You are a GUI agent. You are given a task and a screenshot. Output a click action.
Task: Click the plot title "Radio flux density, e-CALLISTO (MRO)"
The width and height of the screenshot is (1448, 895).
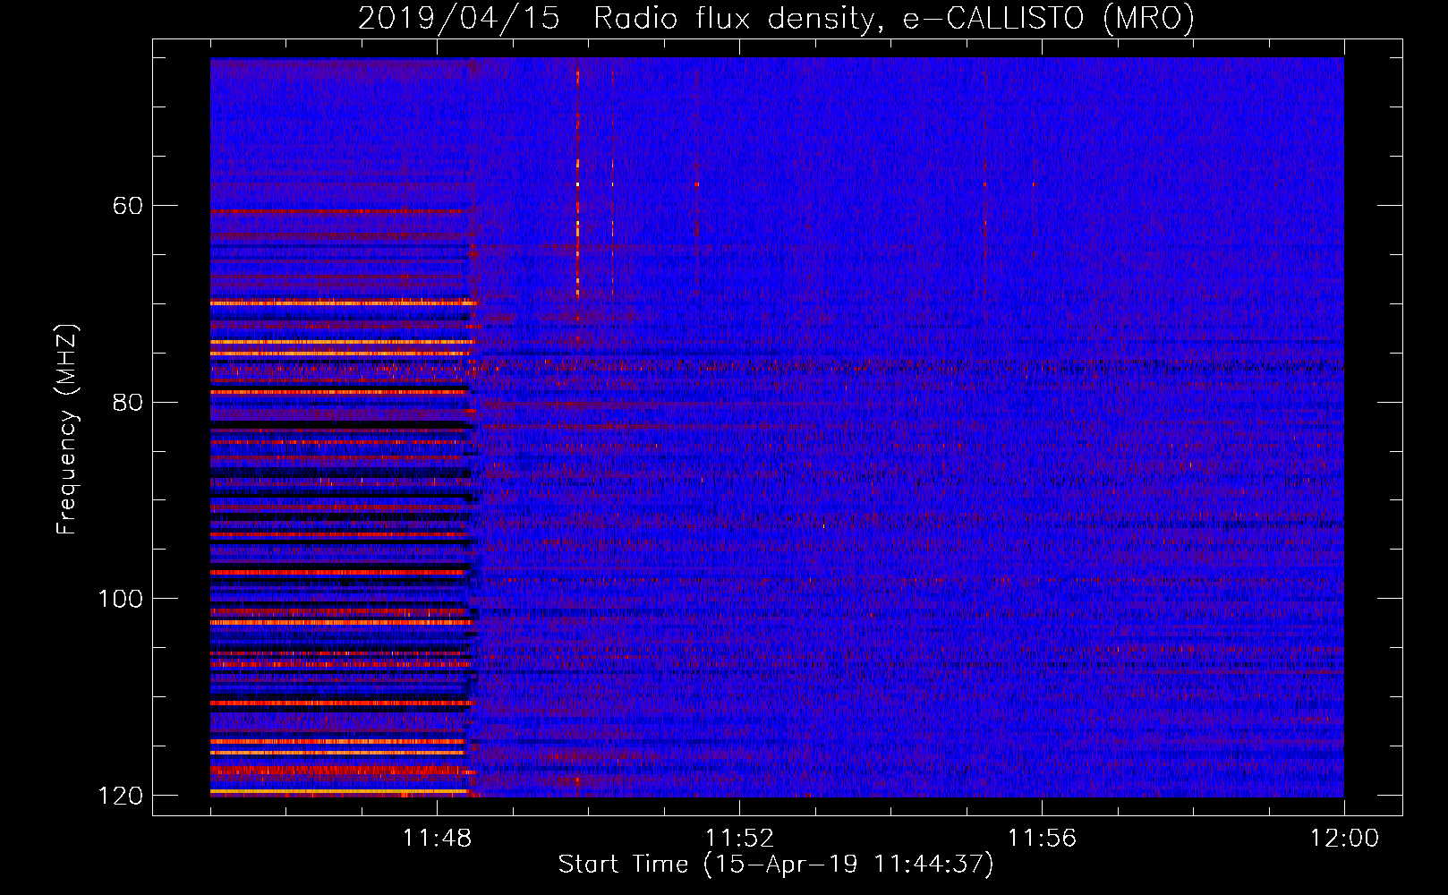894,18
